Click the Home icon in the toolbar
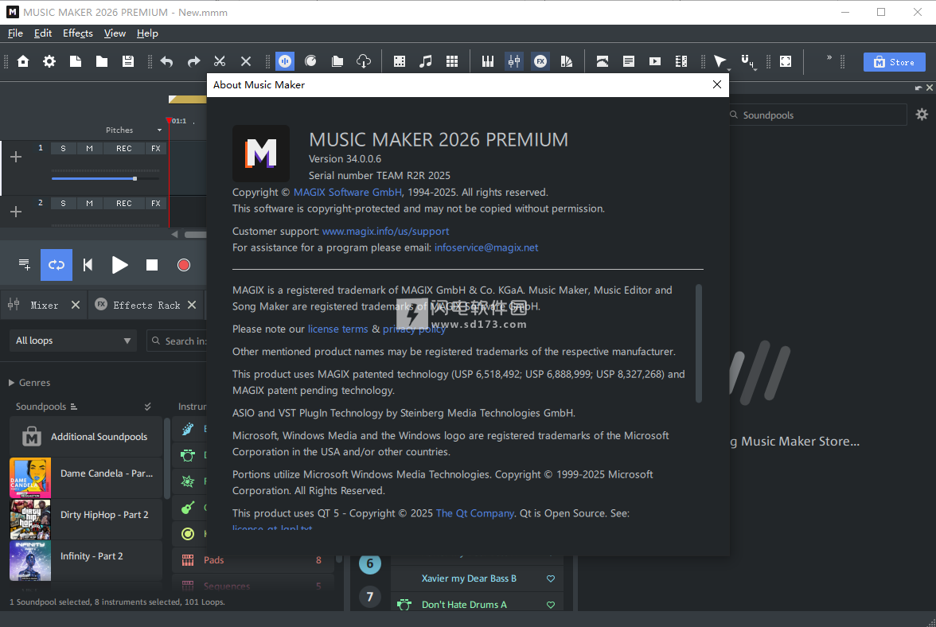 23,61
